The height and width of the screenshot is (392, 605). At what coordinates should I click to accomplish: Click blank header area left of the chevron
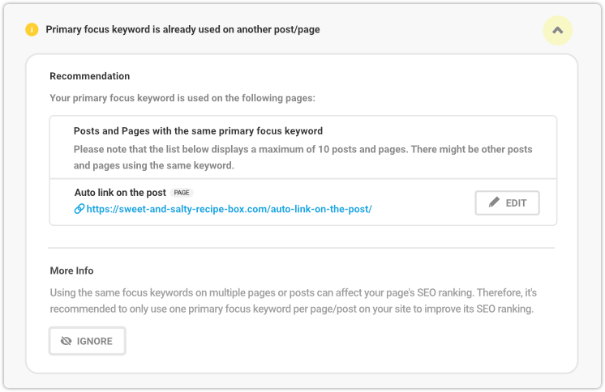[428, 30]
